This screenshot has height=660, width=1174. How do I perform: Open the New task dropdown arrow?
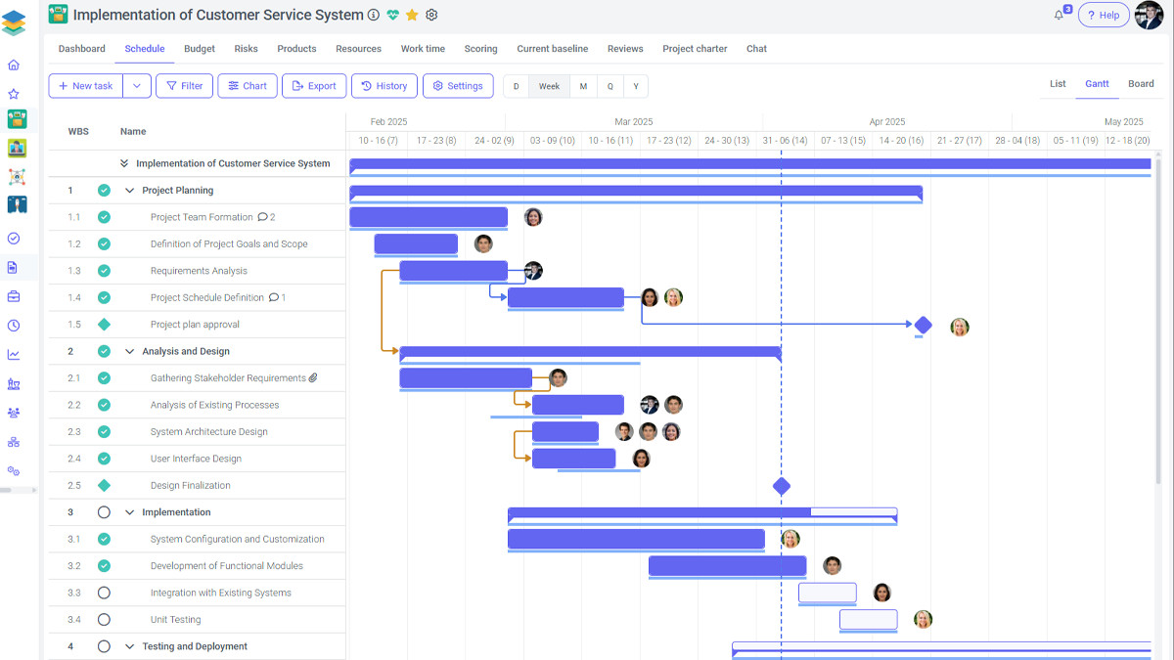(137, 86)
